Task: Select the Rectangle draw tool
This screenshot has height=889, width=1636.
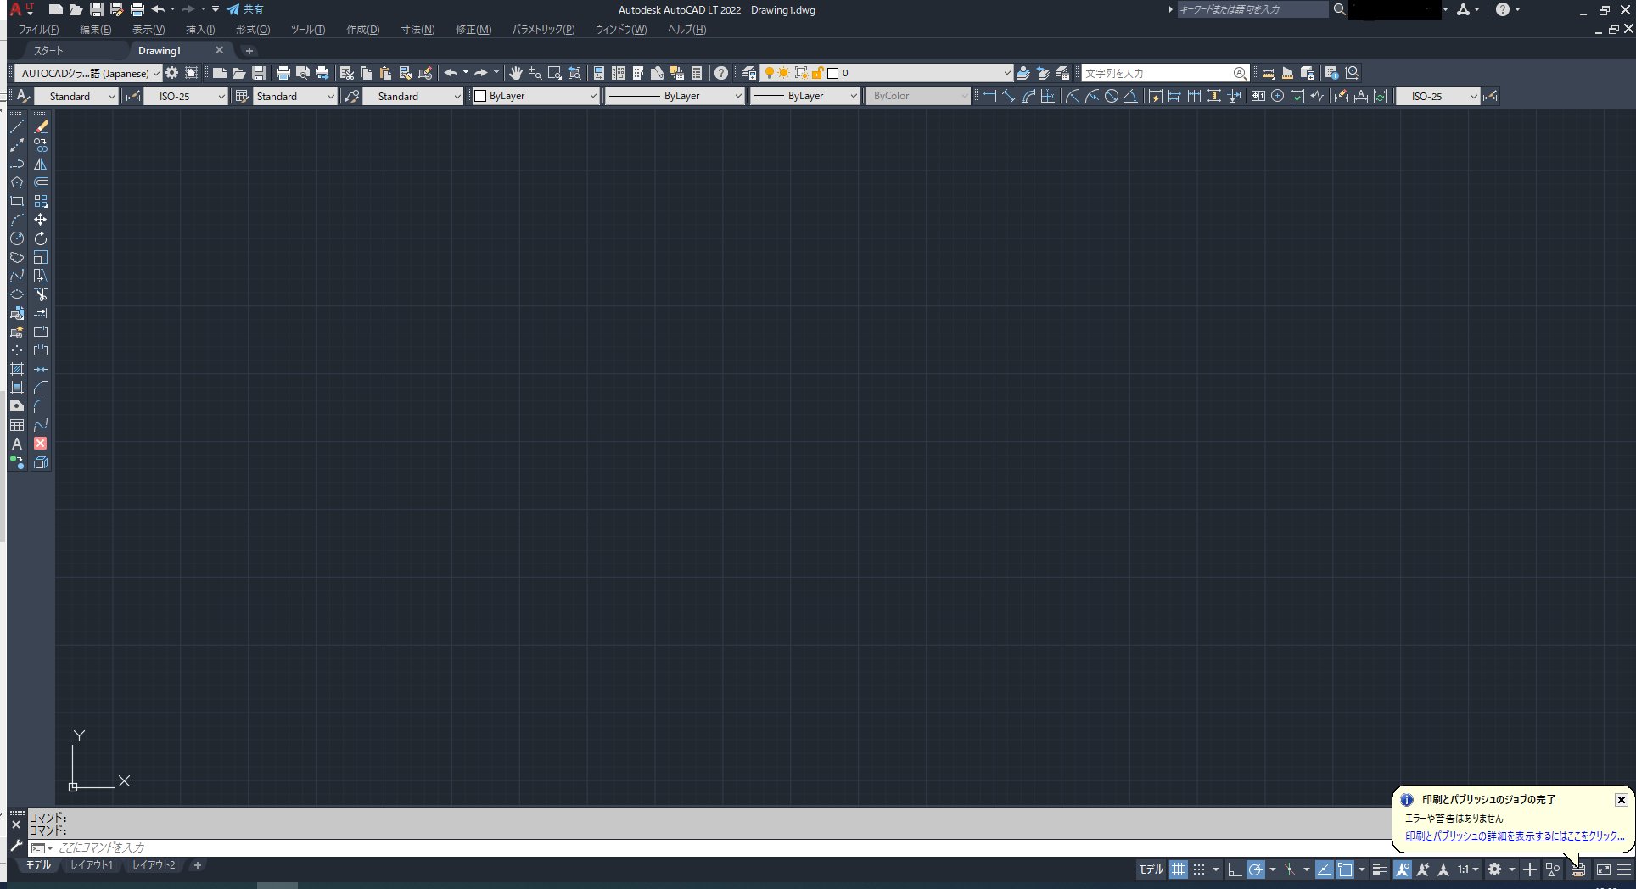Action: (x=17, y=201)
